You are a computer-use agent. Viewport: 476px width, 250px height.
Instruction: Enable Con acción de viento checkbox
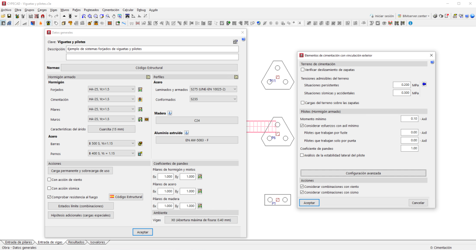pos(49,179)
